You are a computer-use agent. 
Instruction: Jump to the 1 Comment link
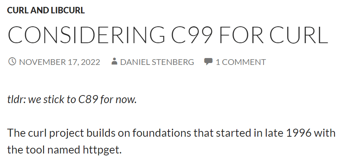241,62
